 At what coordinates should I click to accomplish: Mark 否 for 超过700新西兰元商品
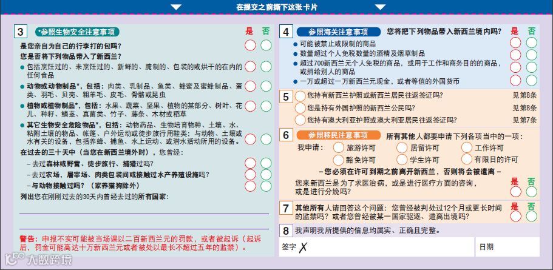[532, 67]
